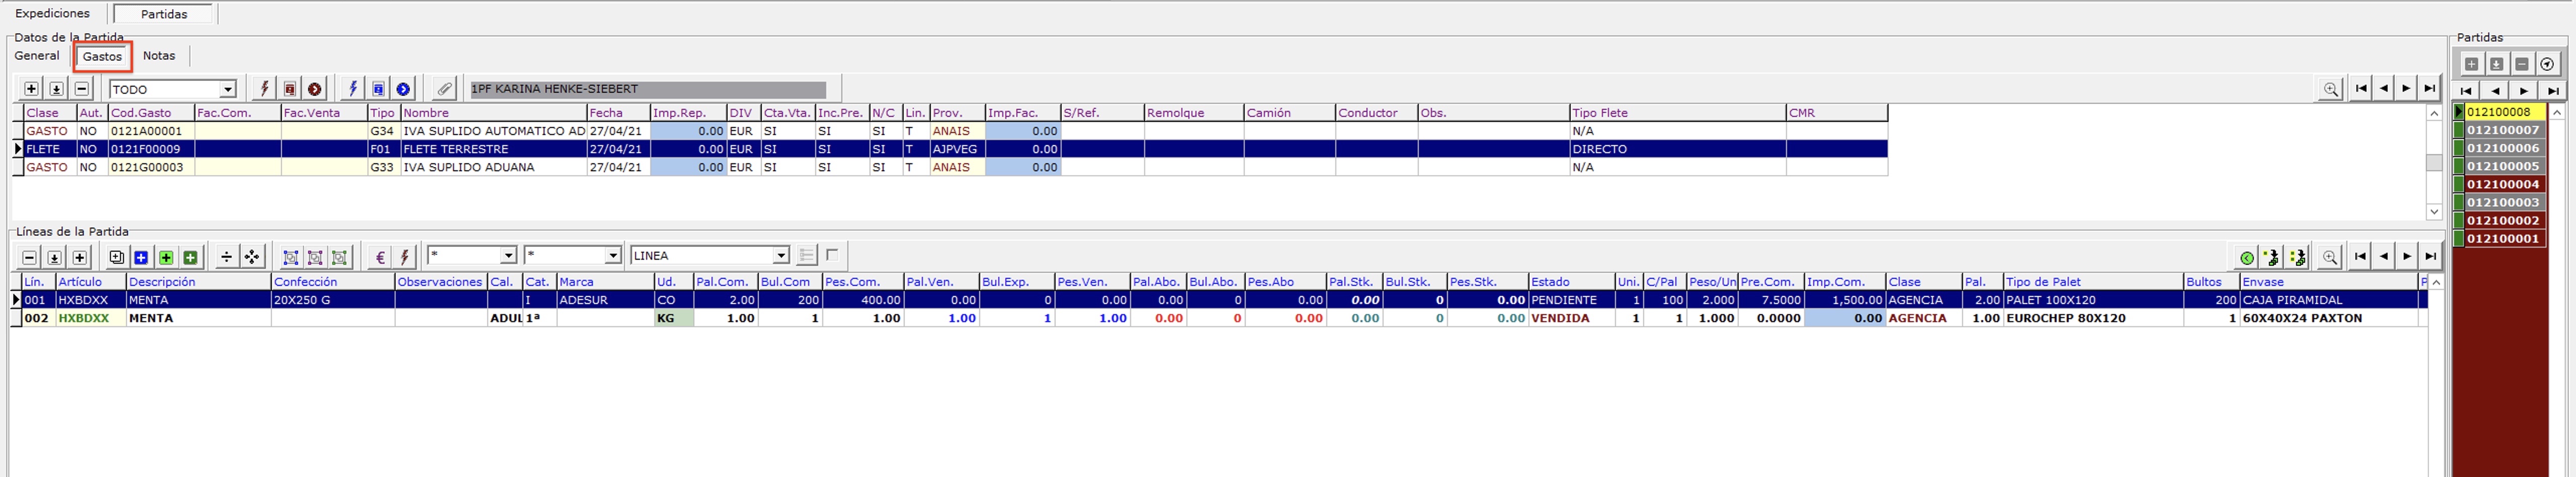Go to last record in Gastos navigator
Screen dimensions: 2576x477
2429,89
